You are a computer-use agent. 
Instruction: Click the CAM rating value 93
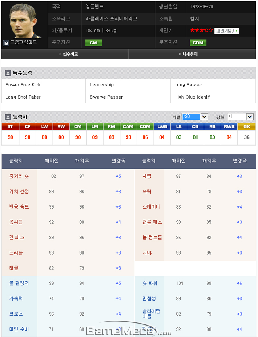tap(128, 137)
